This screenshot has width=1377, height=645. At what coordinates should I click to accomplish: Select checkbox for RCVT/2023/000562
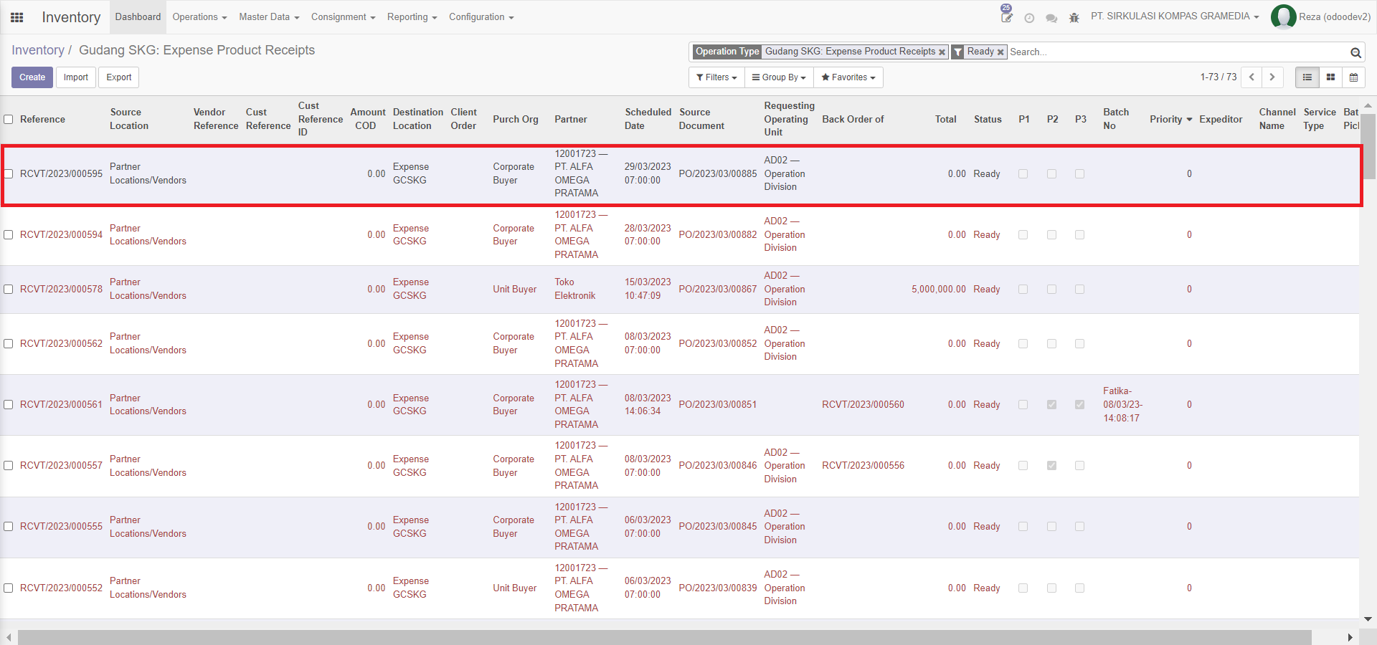point(9,344)
